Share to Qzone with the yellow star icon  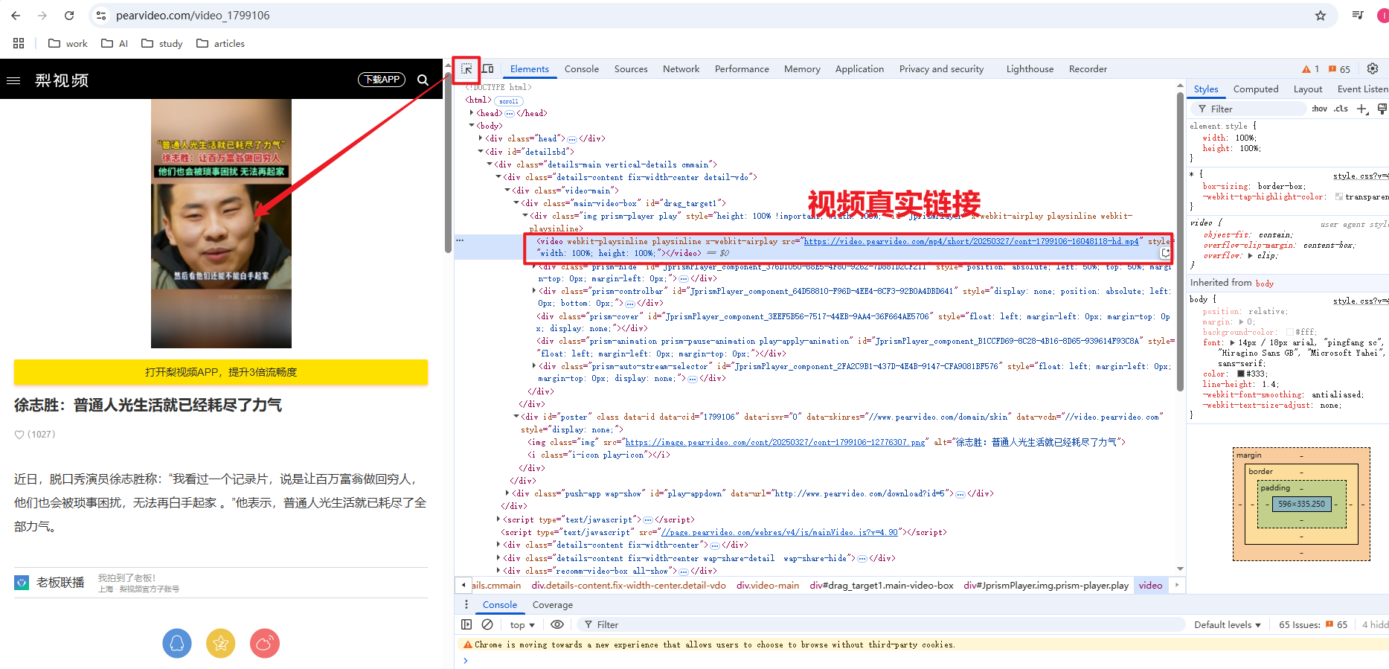[x=221, y=643]
